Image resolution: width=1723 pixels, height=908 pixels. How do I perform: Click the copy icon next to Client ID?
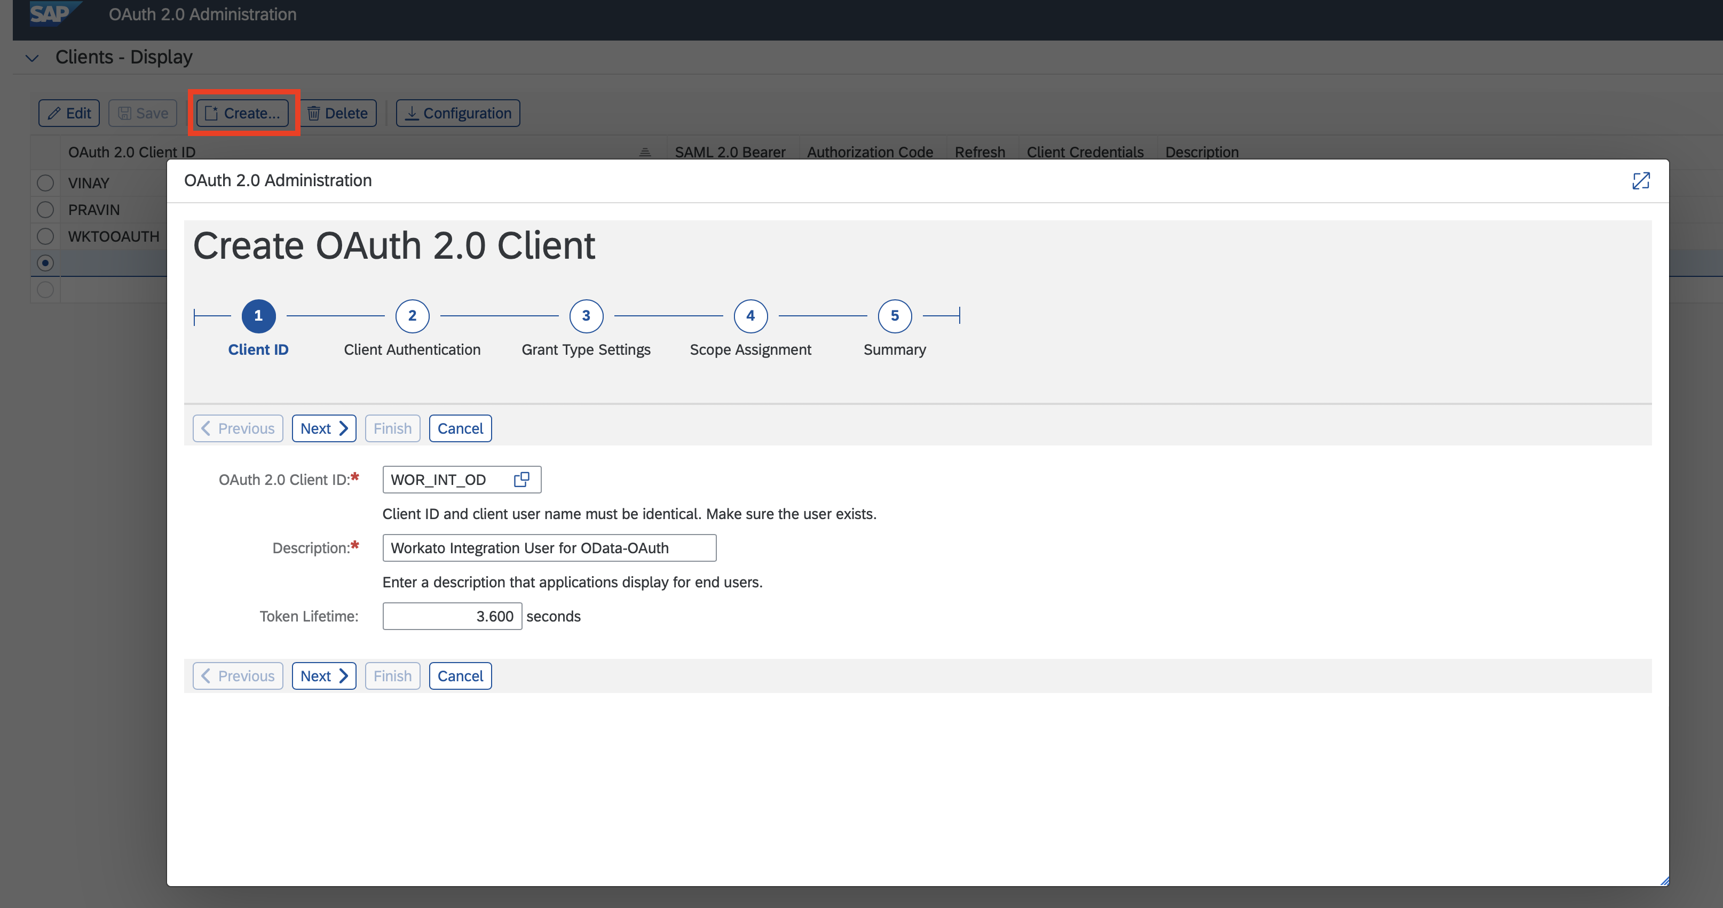click(x=523, y=479)
